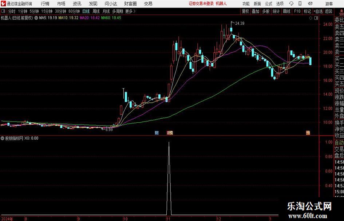Click the 复权 button
344x221 pixels.
click(x=245, y=11)
